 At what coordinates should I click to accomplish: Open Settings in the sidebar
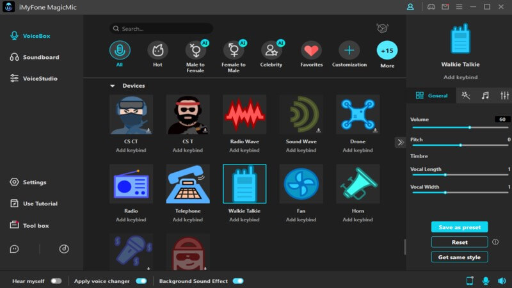tap(28, 182)
